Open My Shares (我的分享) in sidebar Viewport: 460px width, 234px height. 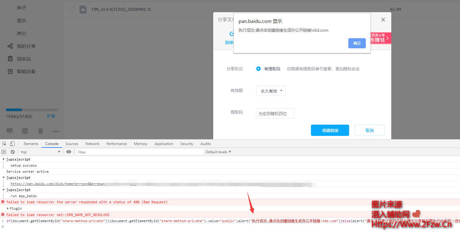point(26,46)
